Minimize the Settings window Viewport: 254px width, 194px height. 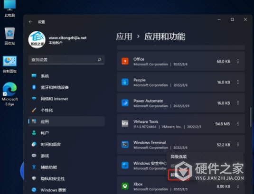(x=219, y=19)
